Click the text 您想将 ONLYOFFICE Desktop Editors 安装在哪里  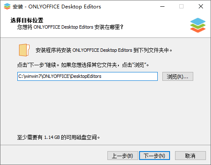[70, 27]
